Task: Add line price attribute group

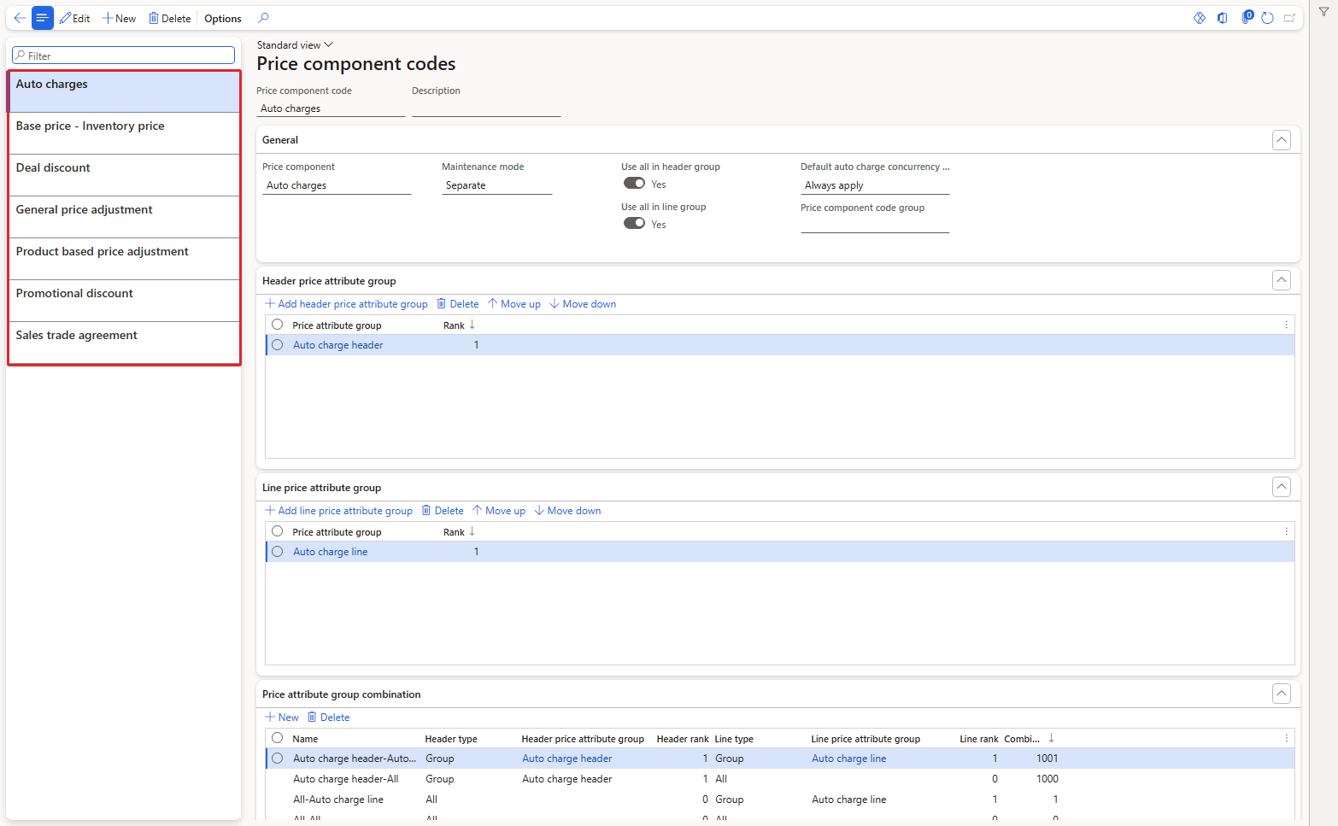Action: click(x=338, y=511)
